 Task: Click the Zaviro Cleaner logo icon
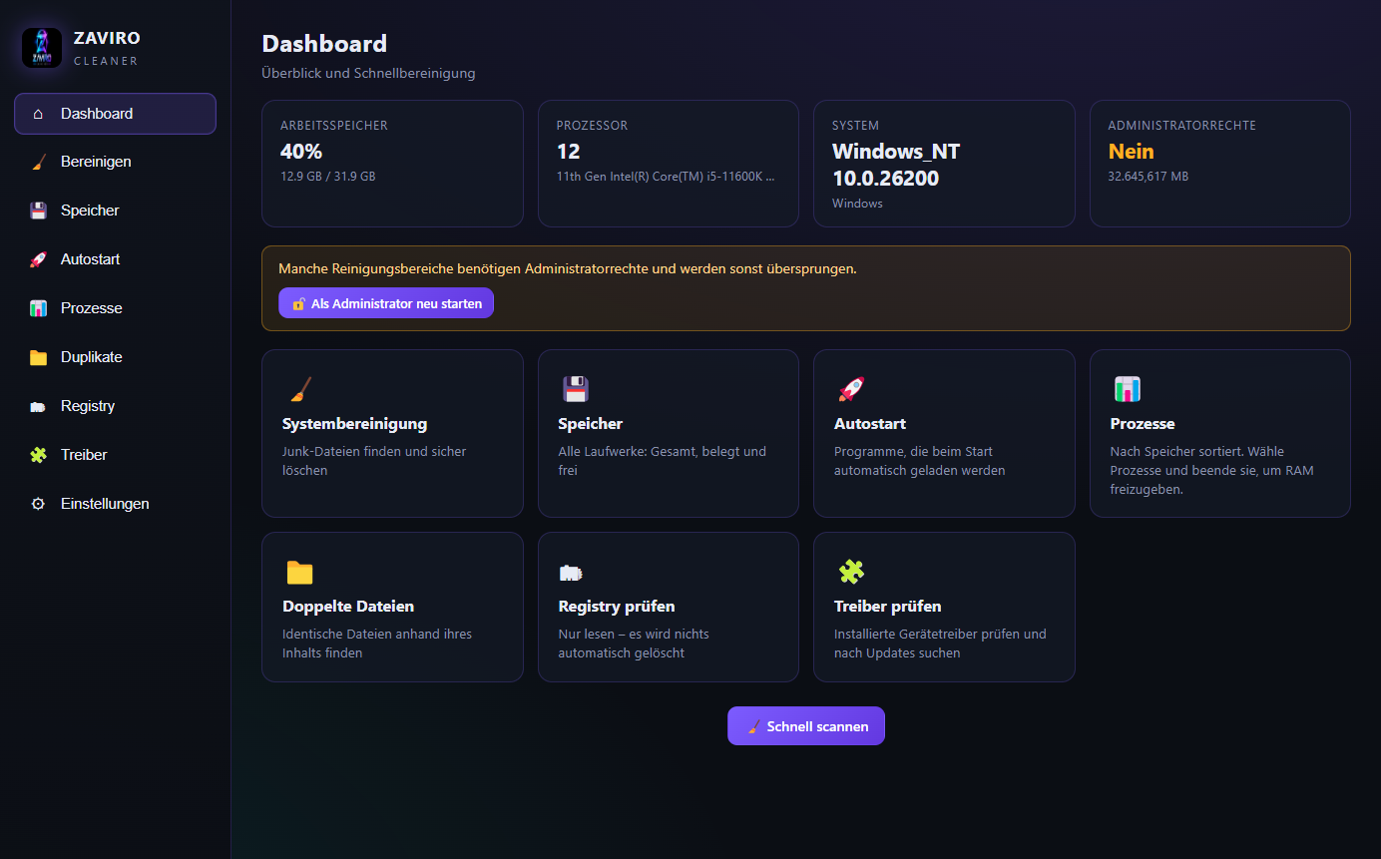[x=42, y=48]
